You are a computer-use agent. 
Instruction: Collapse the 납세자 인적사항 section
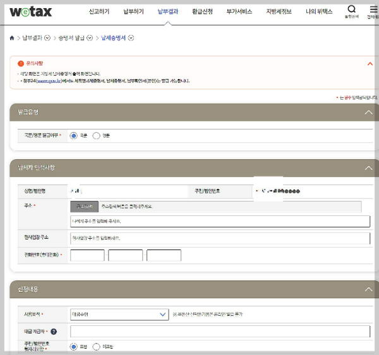[x=369, y=168]
